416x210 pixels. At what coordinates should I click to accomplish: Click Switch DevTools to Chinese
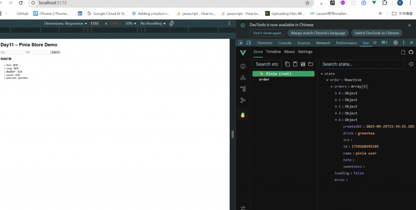click(377, 33)
